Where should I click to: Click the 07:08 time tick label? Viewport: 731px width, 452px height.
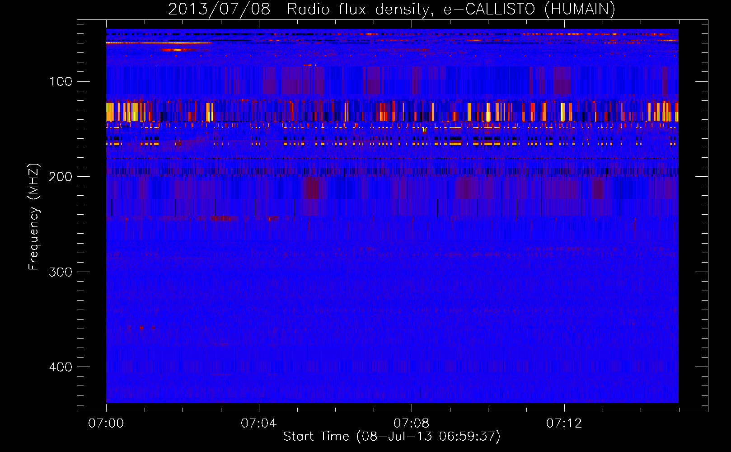(412, 424)
